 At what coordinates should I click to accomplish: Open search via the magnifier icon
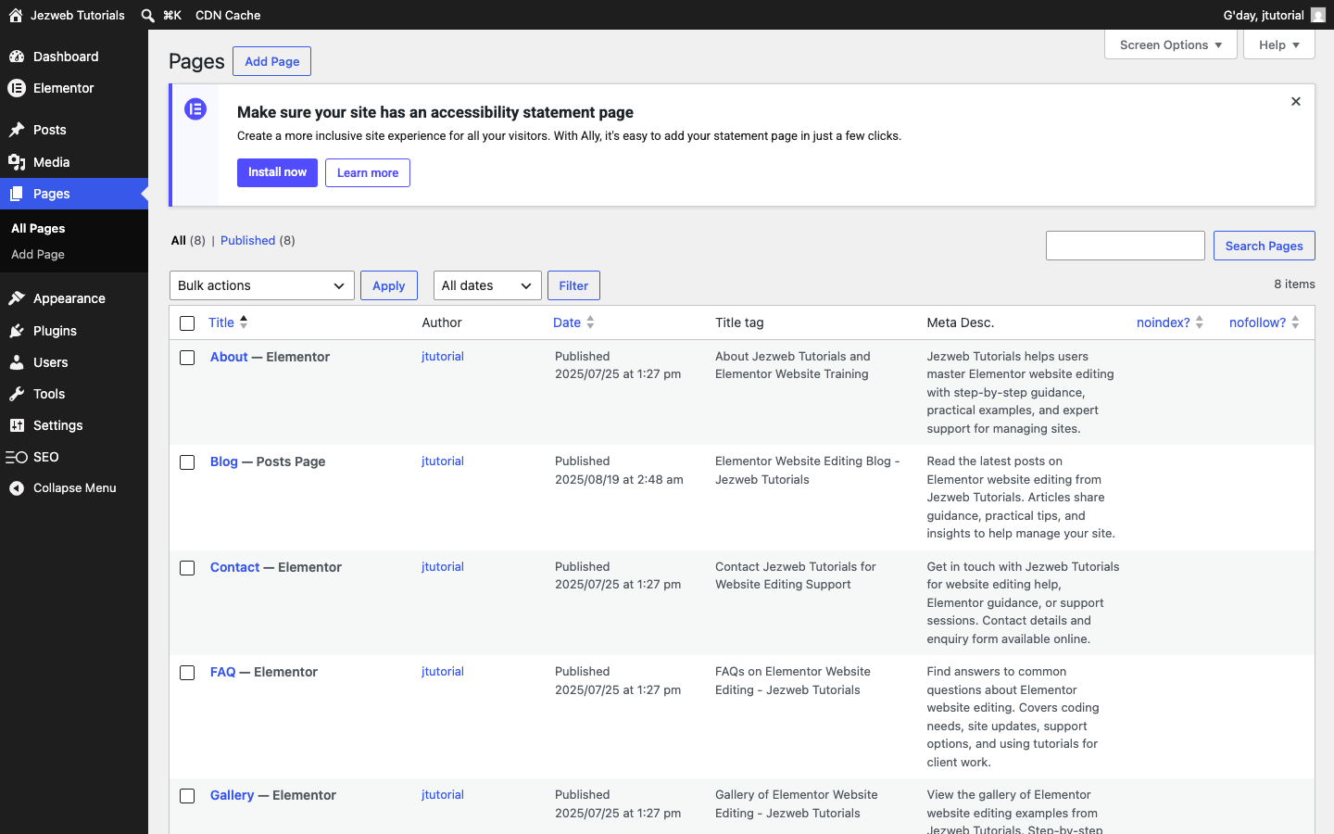[148, 15]
